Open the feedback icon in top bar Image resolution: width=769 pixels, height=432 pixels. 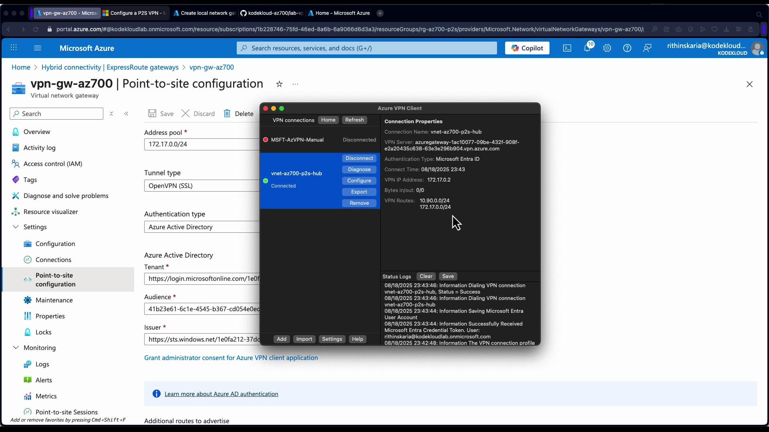[647, 48]
